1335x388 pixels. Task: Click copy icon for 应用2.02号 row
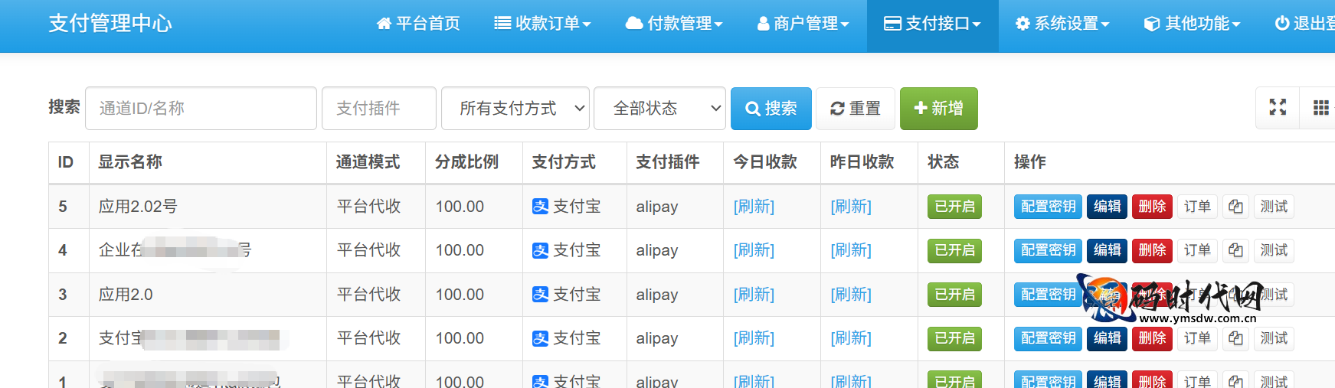click(x=1235, y=207)
